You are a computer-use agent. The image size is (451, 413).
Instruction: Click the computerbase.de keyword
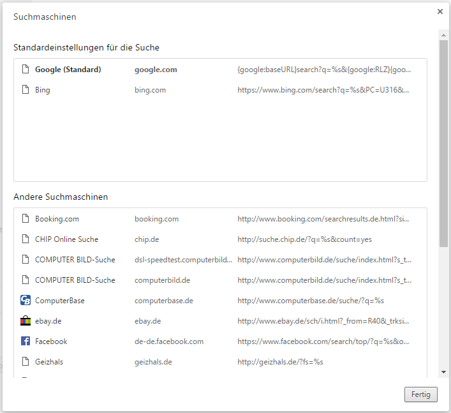164,301
